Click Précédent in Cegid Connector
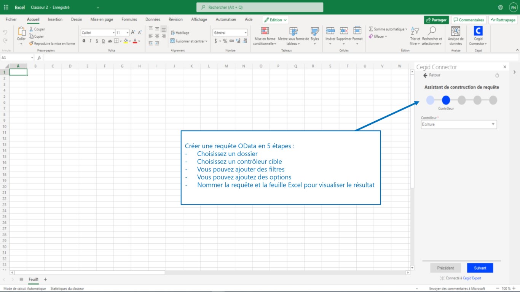The image size is (520, 292). [445, 268]
